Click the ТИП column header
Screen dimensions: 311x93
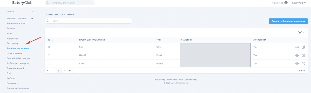[x=159, y=40]
